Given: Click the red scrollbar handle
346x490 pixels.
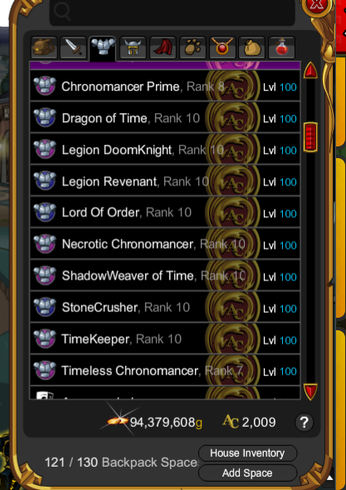Looking at the screenshot, I should 310,137.
